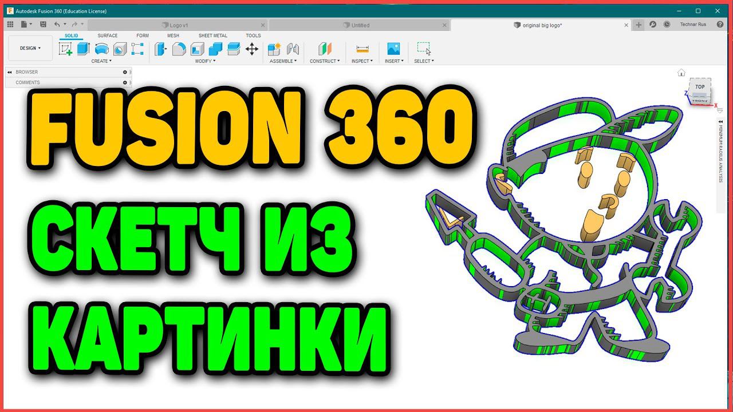Select the Move/Copy tool
Image resolution: width=733 pixels, height=412 pixels.
click(x=252, y=49)
